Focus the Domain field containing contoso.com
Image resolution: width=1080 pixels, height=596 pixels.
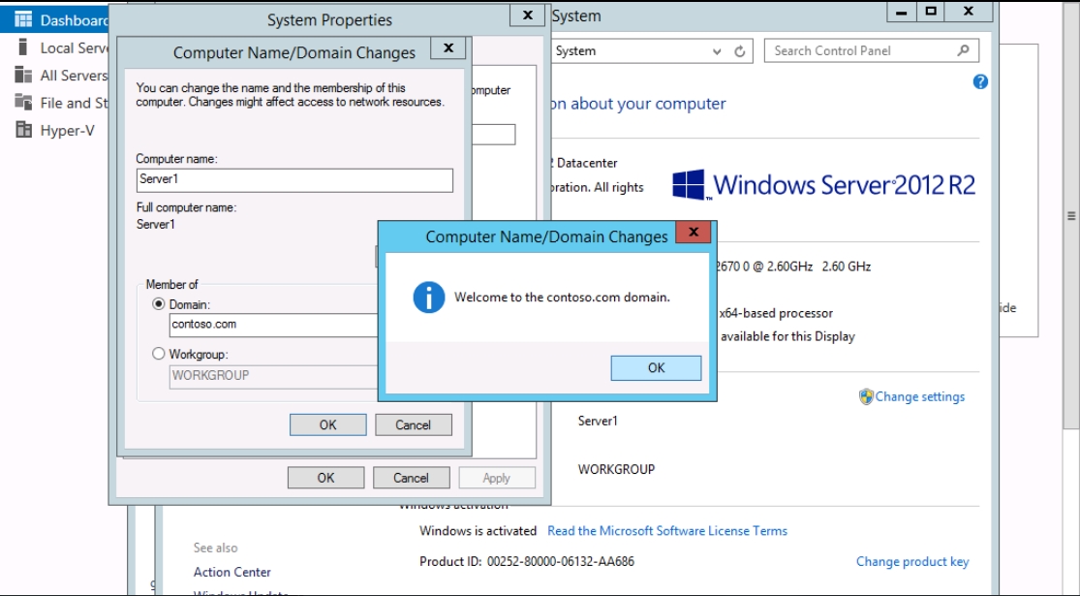point(273,326)
